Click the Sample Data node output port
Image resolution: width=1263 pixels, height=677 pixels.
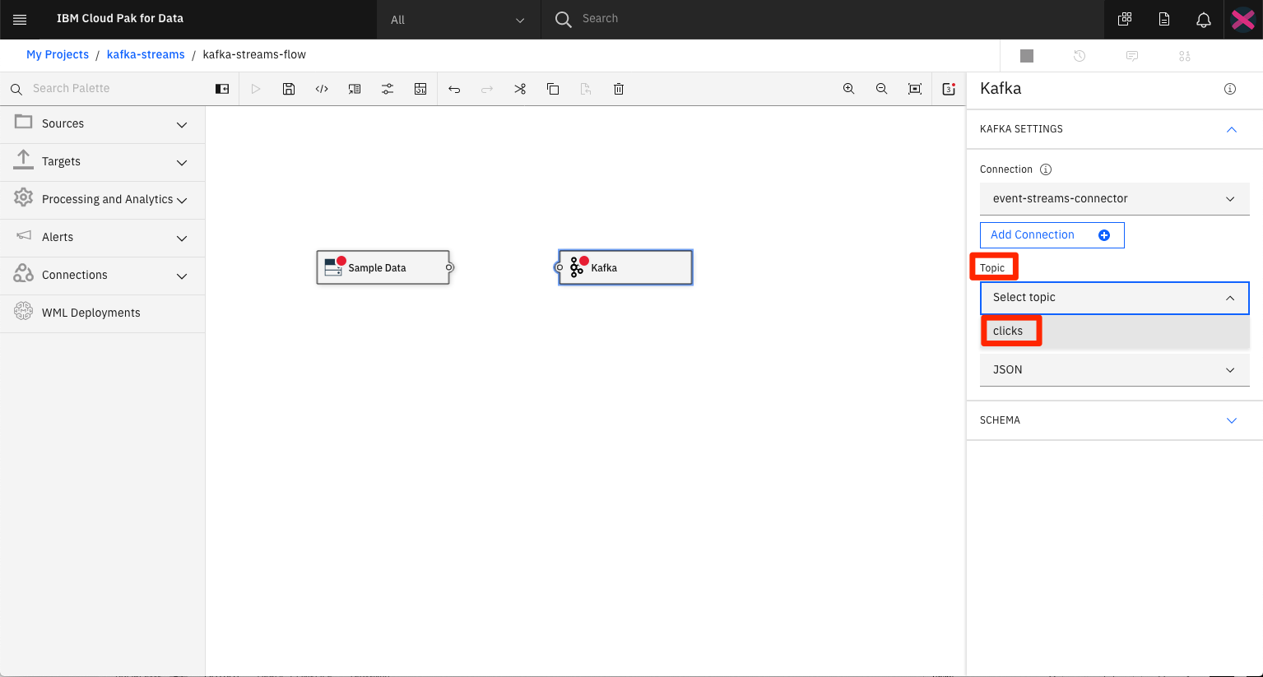[x=449, y=267]
